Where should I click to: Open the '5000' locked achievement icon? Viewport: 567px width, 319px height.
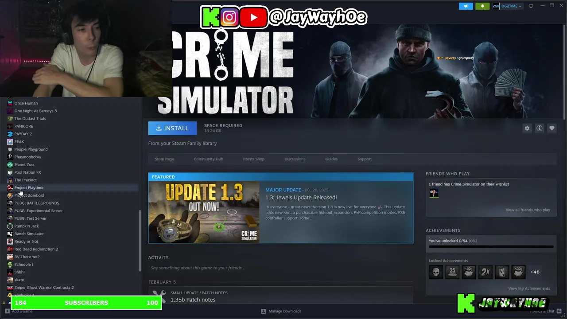[x=518, y=272]
